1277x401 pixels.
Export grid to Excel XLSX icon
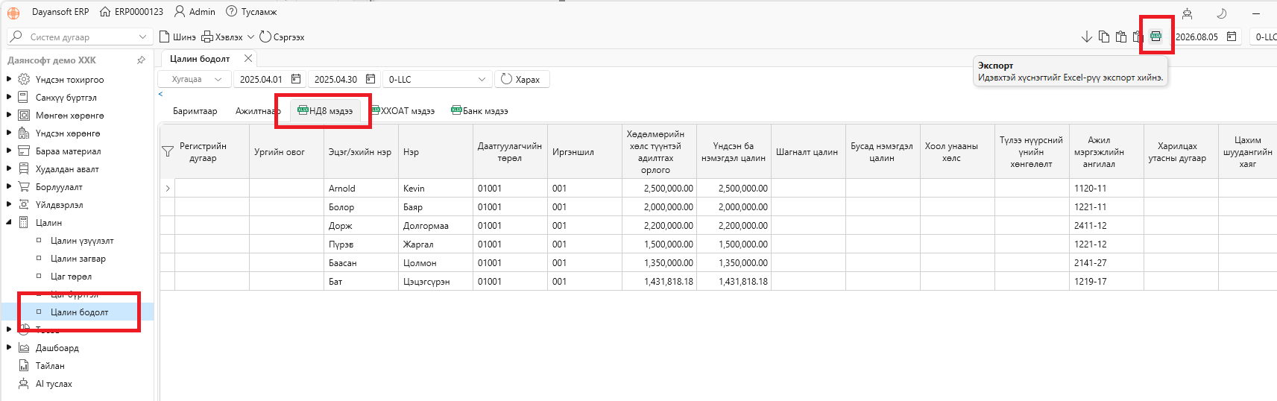tap(1155, 37)
